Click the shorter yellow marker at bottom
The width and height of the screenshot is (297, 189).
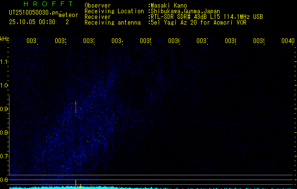(x=80, y=186)
